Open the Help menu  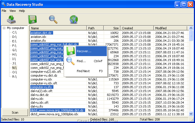coord(22,11)
